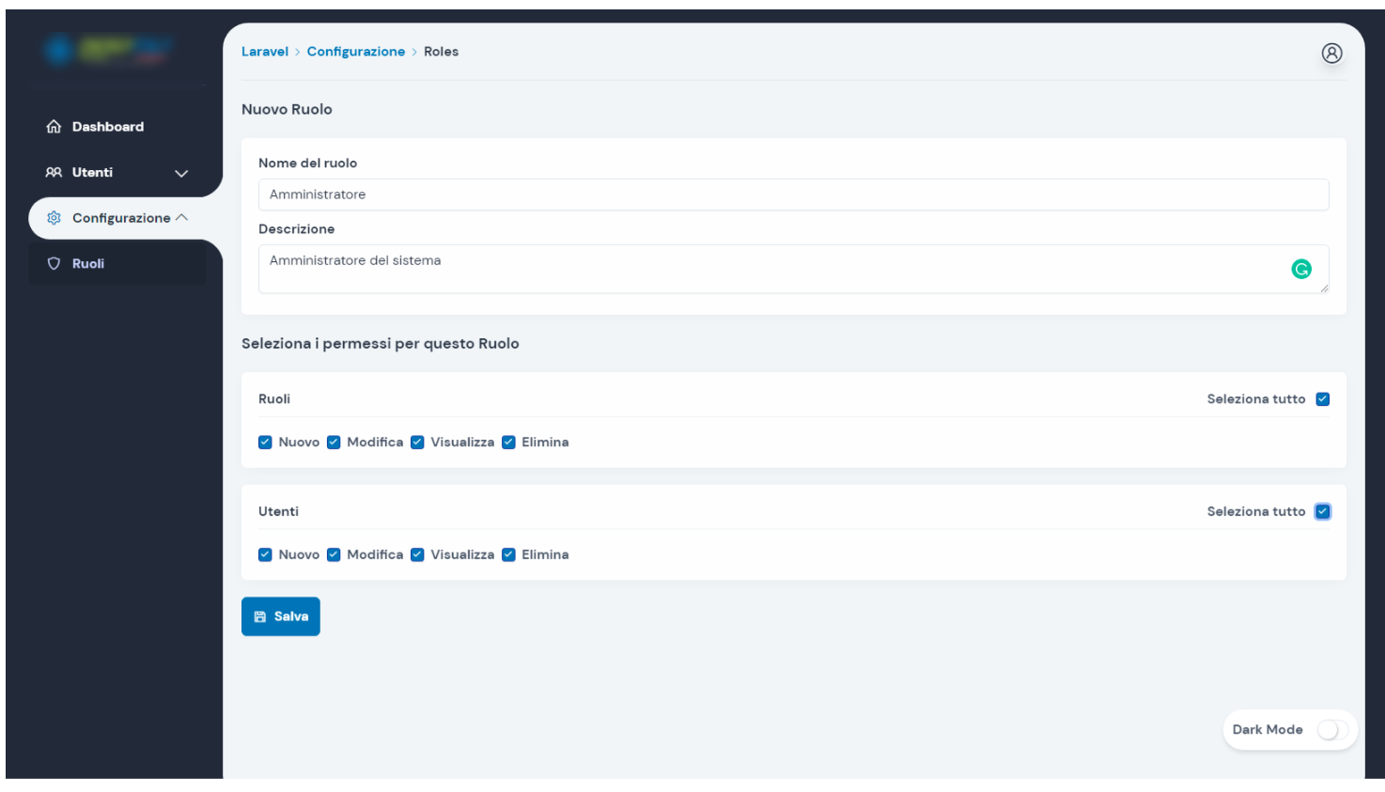
Task: Click into the Nome del ruolo field
Action: (793, 194)
